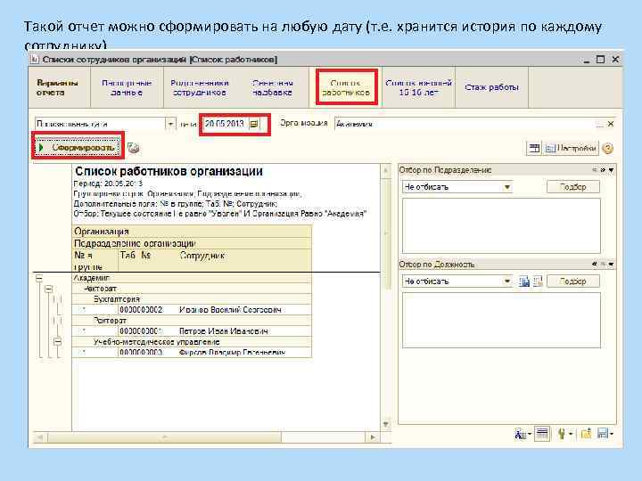Click the horizontal scrollbar left arrow

pyautogui.click(x=40, y=437)
